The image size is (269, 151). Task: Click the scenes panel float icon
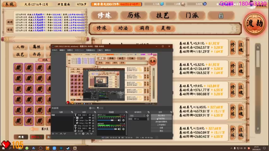[72, 112]
